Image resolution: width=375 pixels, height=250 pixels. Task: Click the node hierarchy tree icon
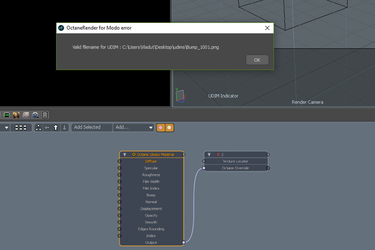click(38, 128)
